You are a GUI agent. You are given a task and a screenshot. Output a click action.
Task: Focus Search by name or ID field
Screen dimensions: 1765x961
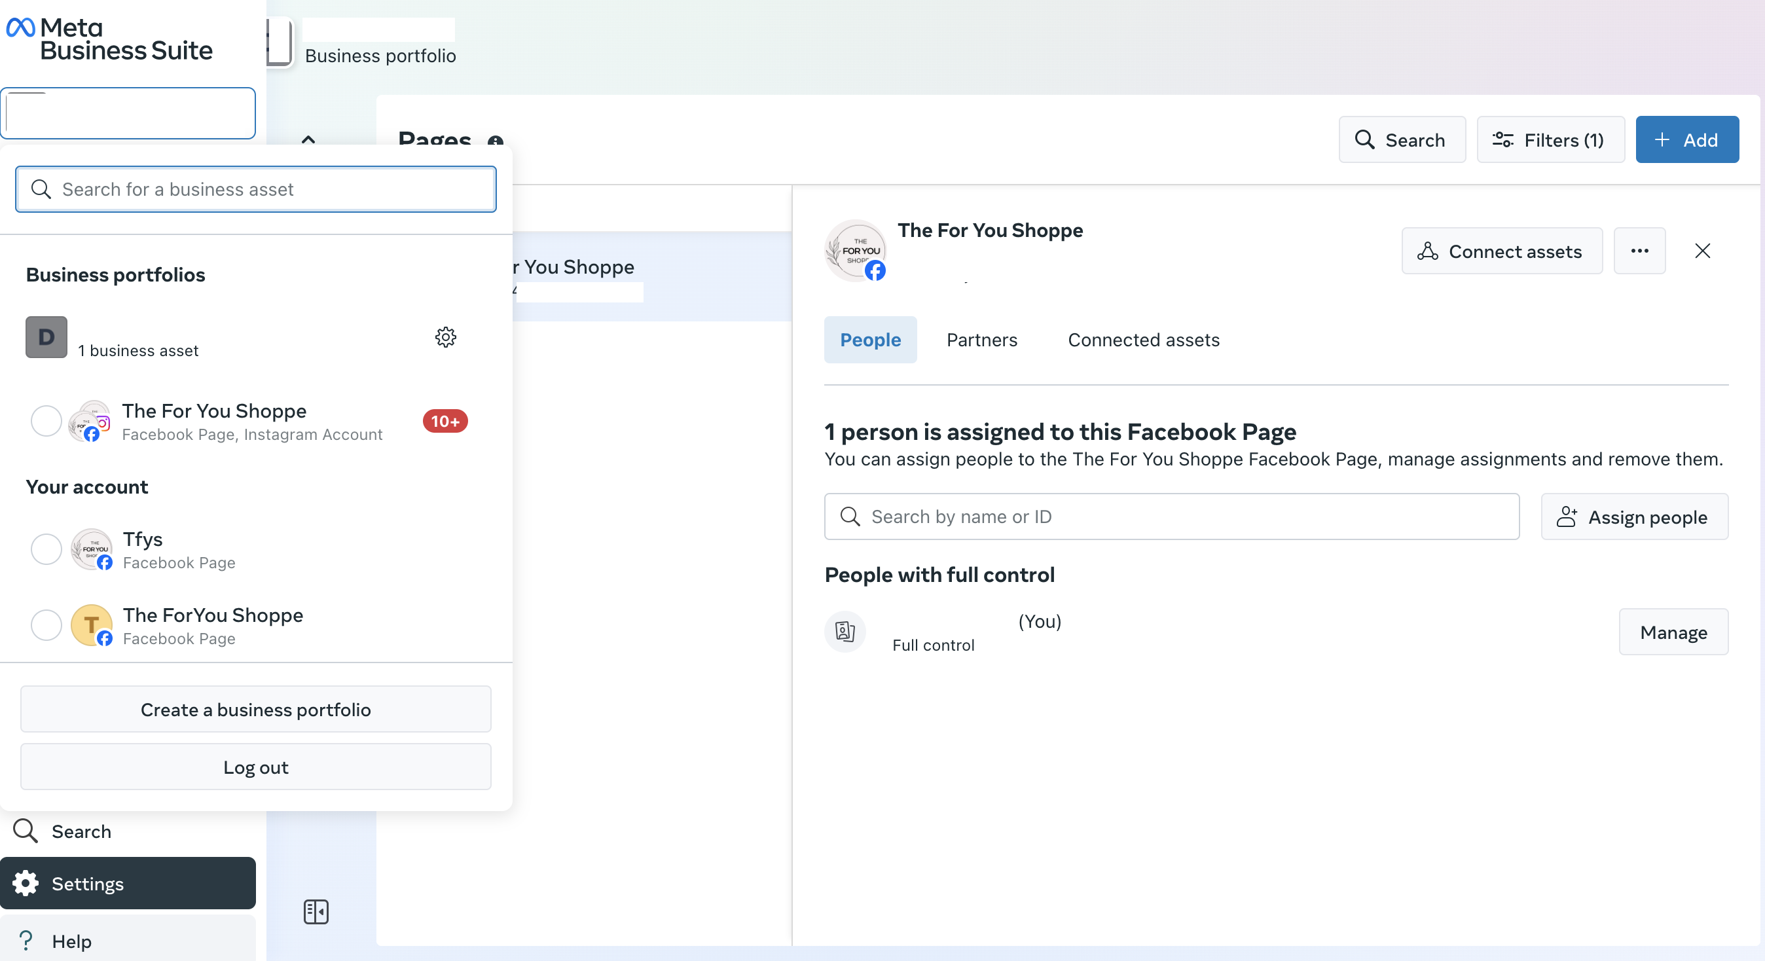1172,517
